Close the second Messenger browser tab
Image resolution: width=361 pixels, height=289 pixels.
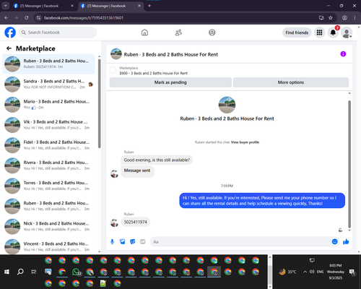139,6
